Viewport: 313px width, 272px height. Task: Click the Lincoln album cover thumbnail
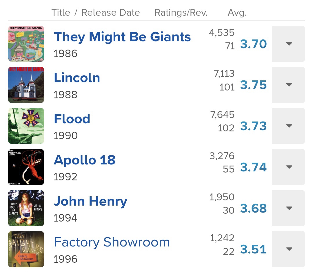pyautogui.click(x=26, y=85)
